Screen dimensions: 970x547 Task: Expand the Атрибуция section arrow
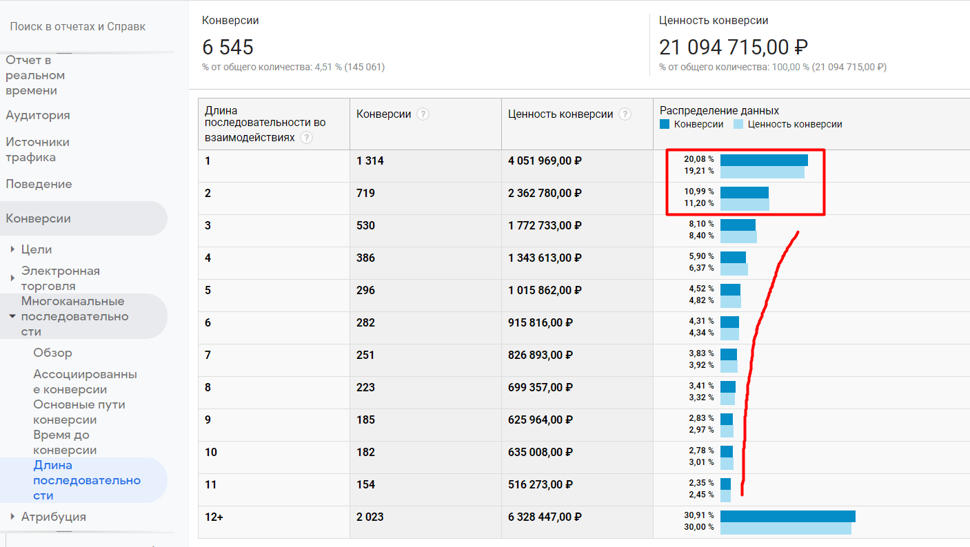[x=12, y=517]
